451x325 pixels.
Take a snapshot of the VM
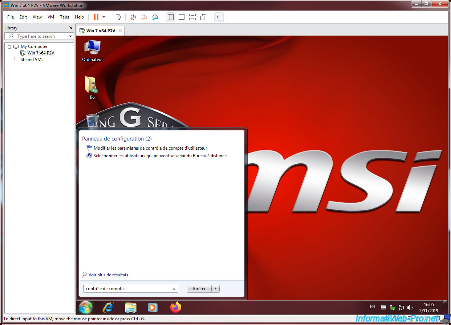[x=133, y=17]
